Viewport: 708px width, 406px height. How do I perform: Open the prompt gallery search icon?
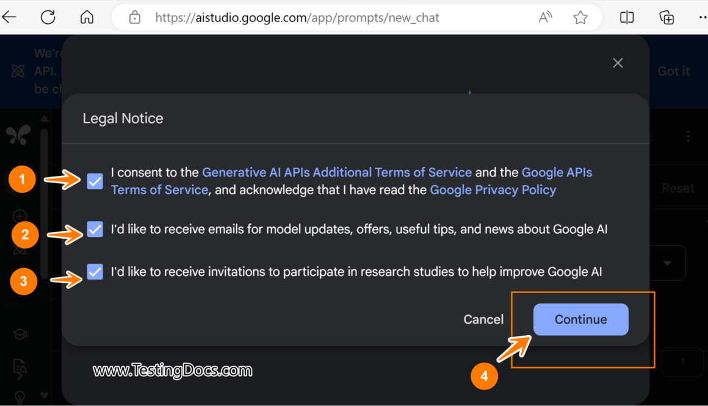click(x=20, y=369)
